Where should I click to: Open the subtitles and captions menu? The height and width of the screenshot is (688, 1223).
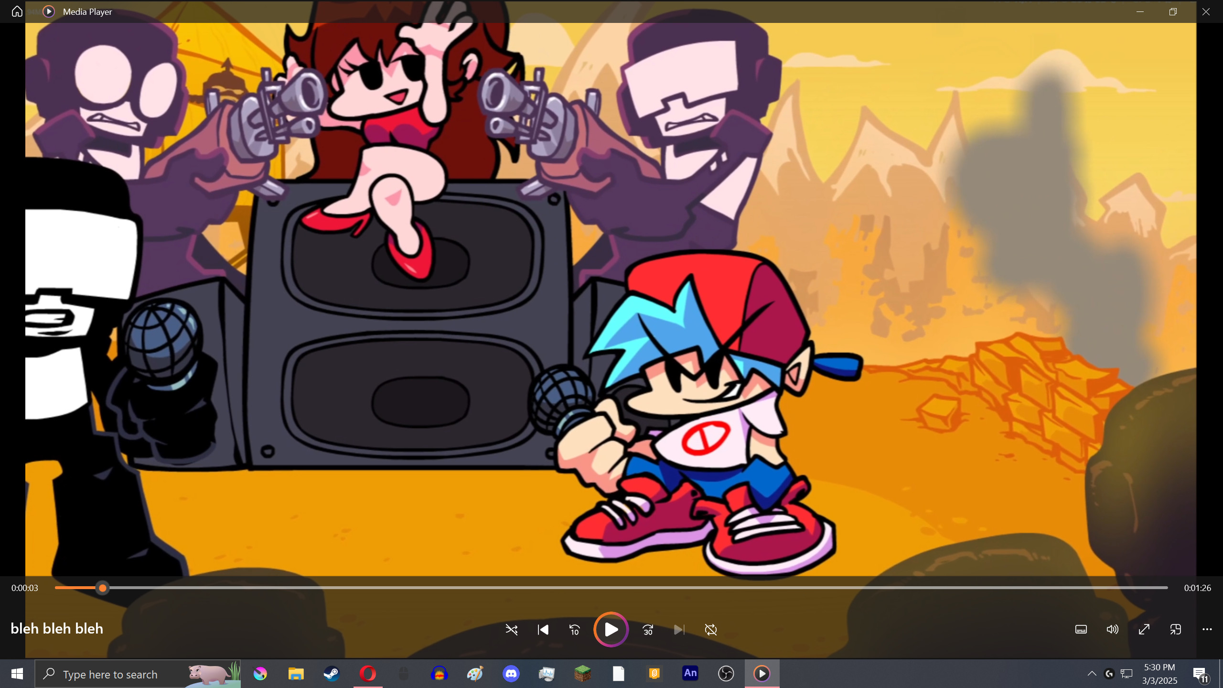click(x=1081, y=629)
